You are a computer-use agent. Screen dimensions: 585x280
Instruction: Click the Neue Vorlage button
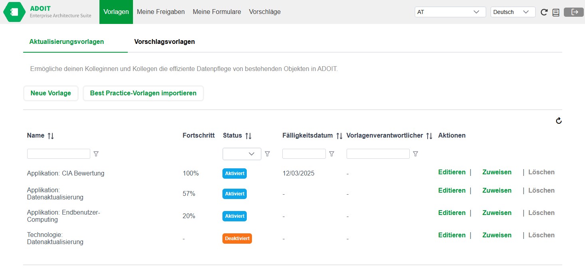51,93
